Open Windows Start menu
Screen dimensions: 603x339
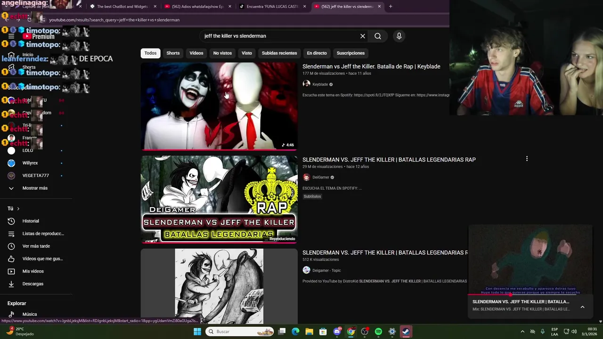[x=197, y=331]
